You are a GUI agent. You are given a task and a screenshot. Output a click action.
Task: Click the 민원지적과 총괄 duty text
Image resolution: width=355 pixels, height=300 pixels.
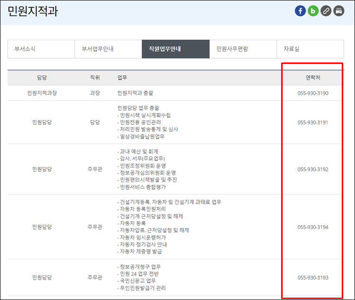(x=135, y=93)
